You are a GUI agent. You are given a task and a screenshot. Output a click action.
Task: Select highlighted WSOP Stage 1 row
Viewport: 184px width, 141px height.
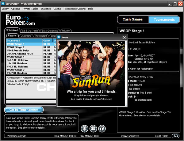pyautogui.click(x=31, y=44)
